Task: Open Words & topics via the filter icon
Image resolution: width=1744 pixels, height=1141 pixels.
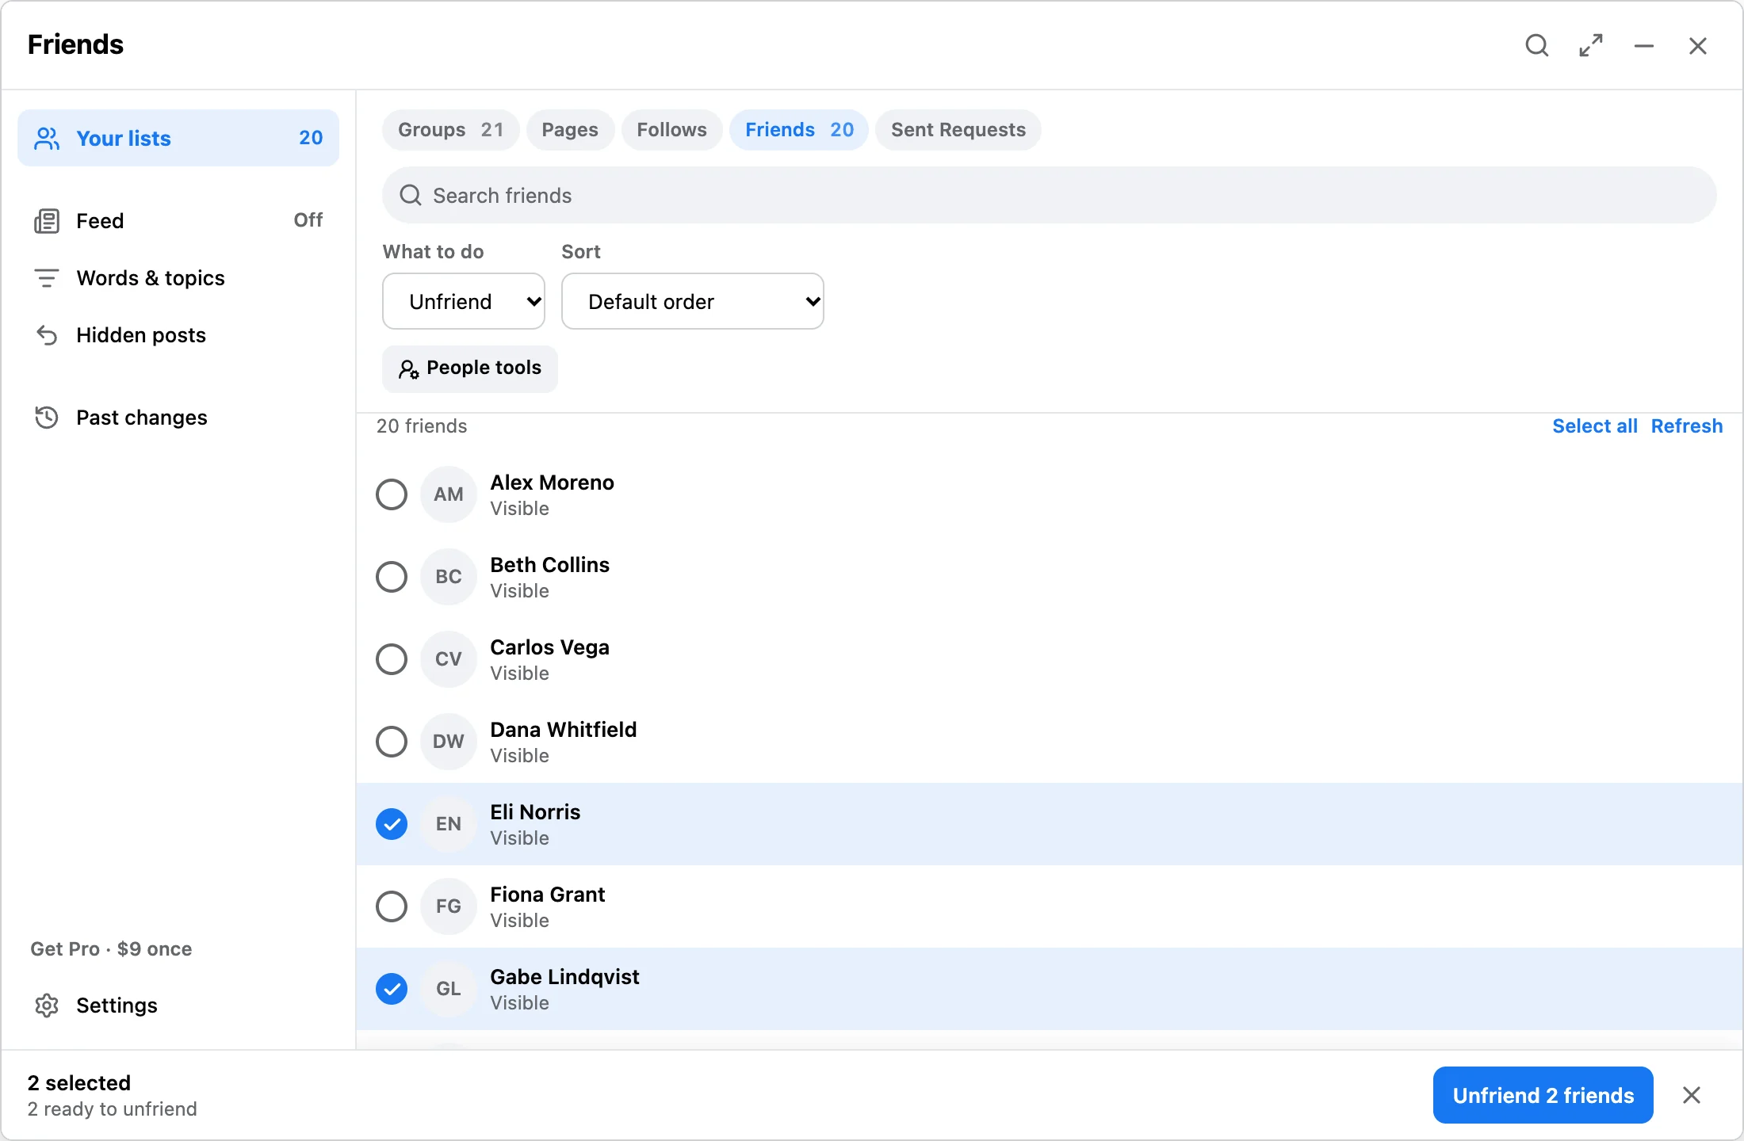Action: [x=47, y=278]
